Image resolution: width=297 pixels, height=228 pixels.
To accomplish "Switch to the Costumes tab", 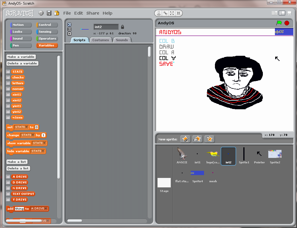I will coord(100,40).
